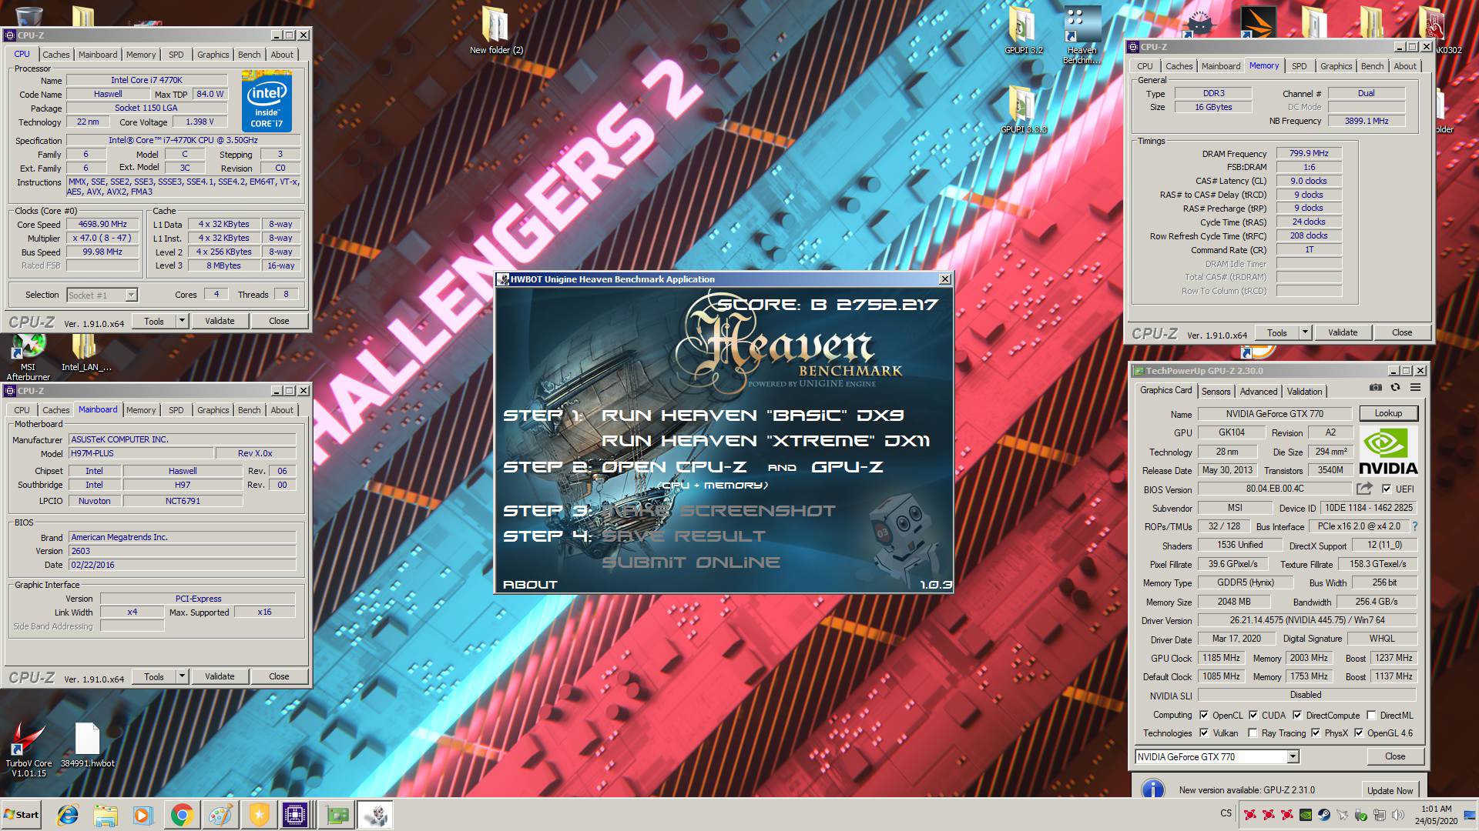
Task: Click Validate in the CPU-Z Memory window
Action: pos(1343,332)
